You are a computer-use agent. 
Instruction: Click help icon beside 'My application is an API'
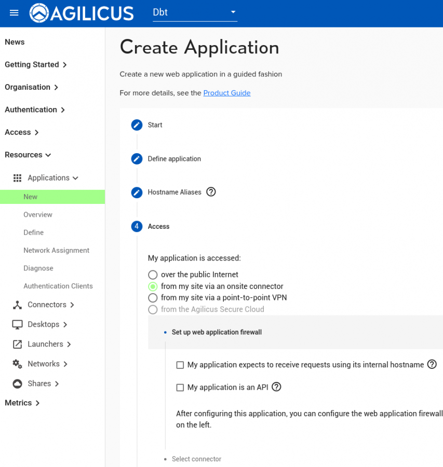[276, 387]
